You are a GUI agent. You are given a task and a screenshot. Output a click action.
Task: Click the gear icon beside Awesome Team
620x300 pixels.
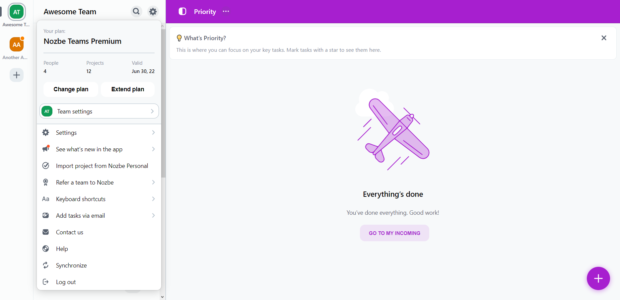click(x=153, y=12)
